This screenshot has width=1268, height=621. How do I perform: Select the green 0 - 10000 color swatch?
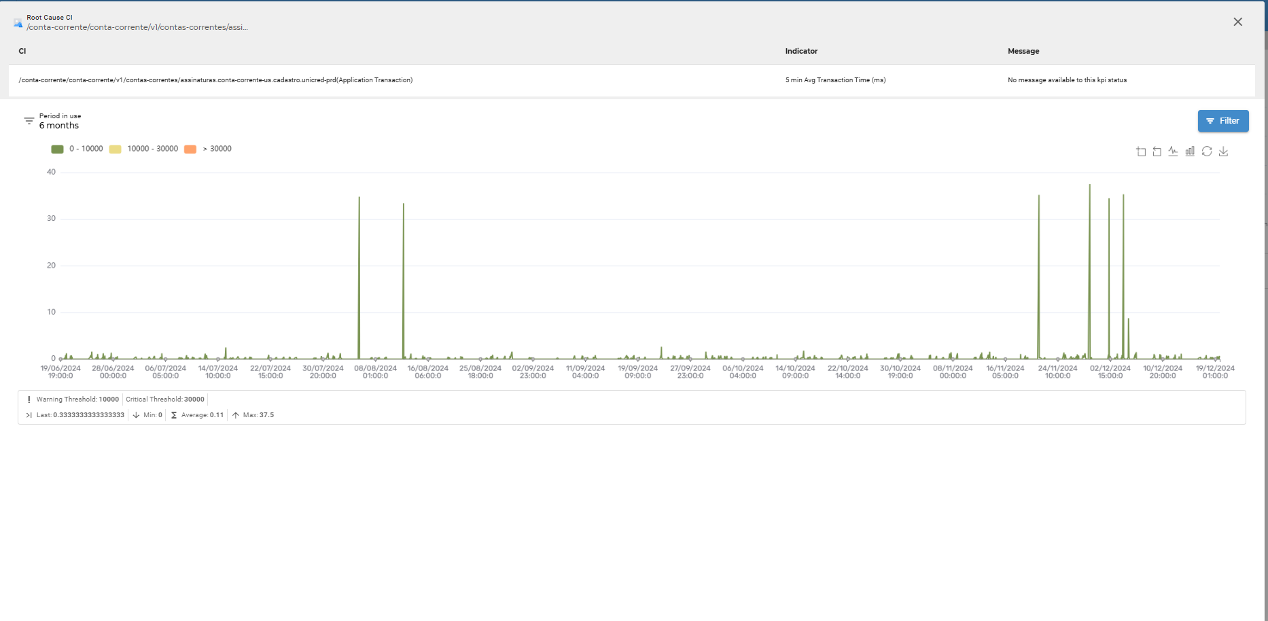point(57,148)
